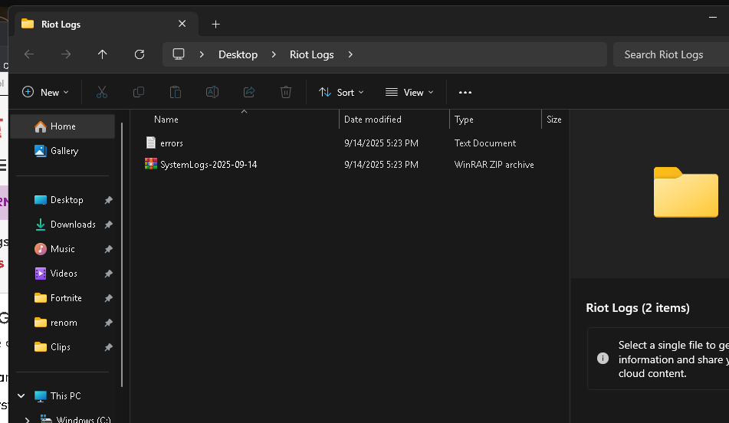The width and height of the screenshot is (729, 423).
Task: Open the New dropdown menu
Action: 45,92
